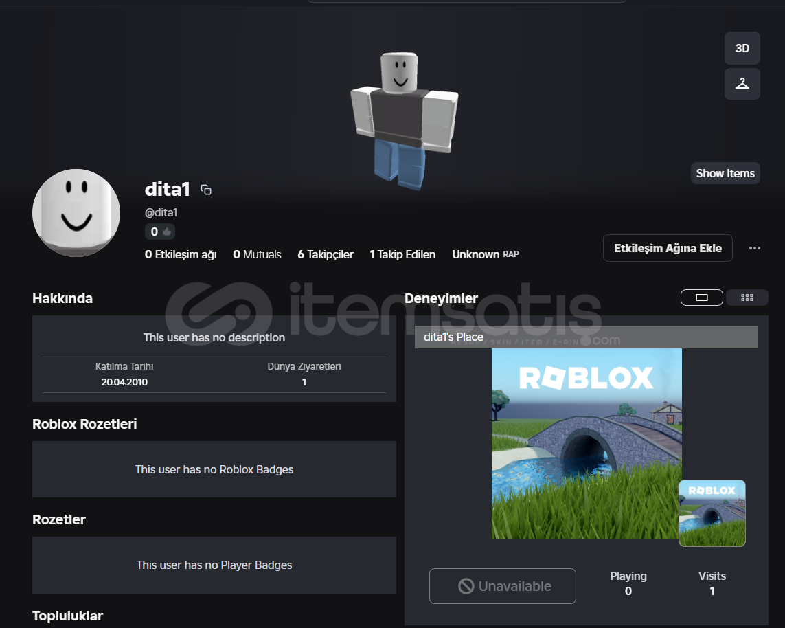Viewport: 785px width, 628px height.
Task: Click the @dita1 handle text
Action: [x=161, y=212]
